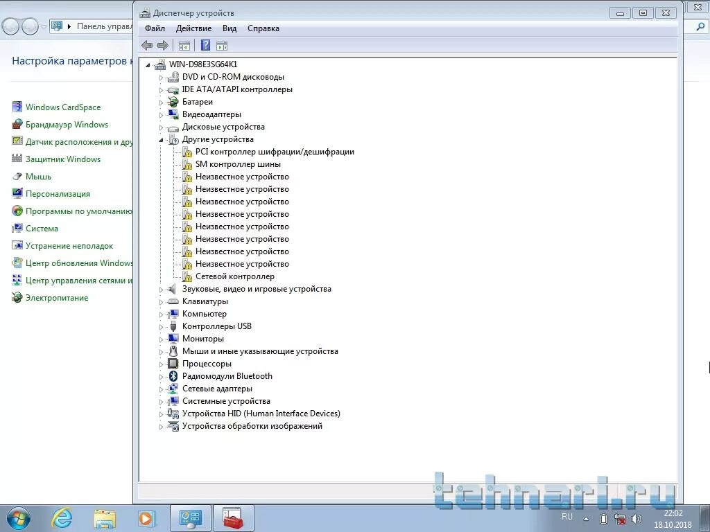The image size is (710, 532).
Task: Open the Действие menu
Action: [194, 28]
